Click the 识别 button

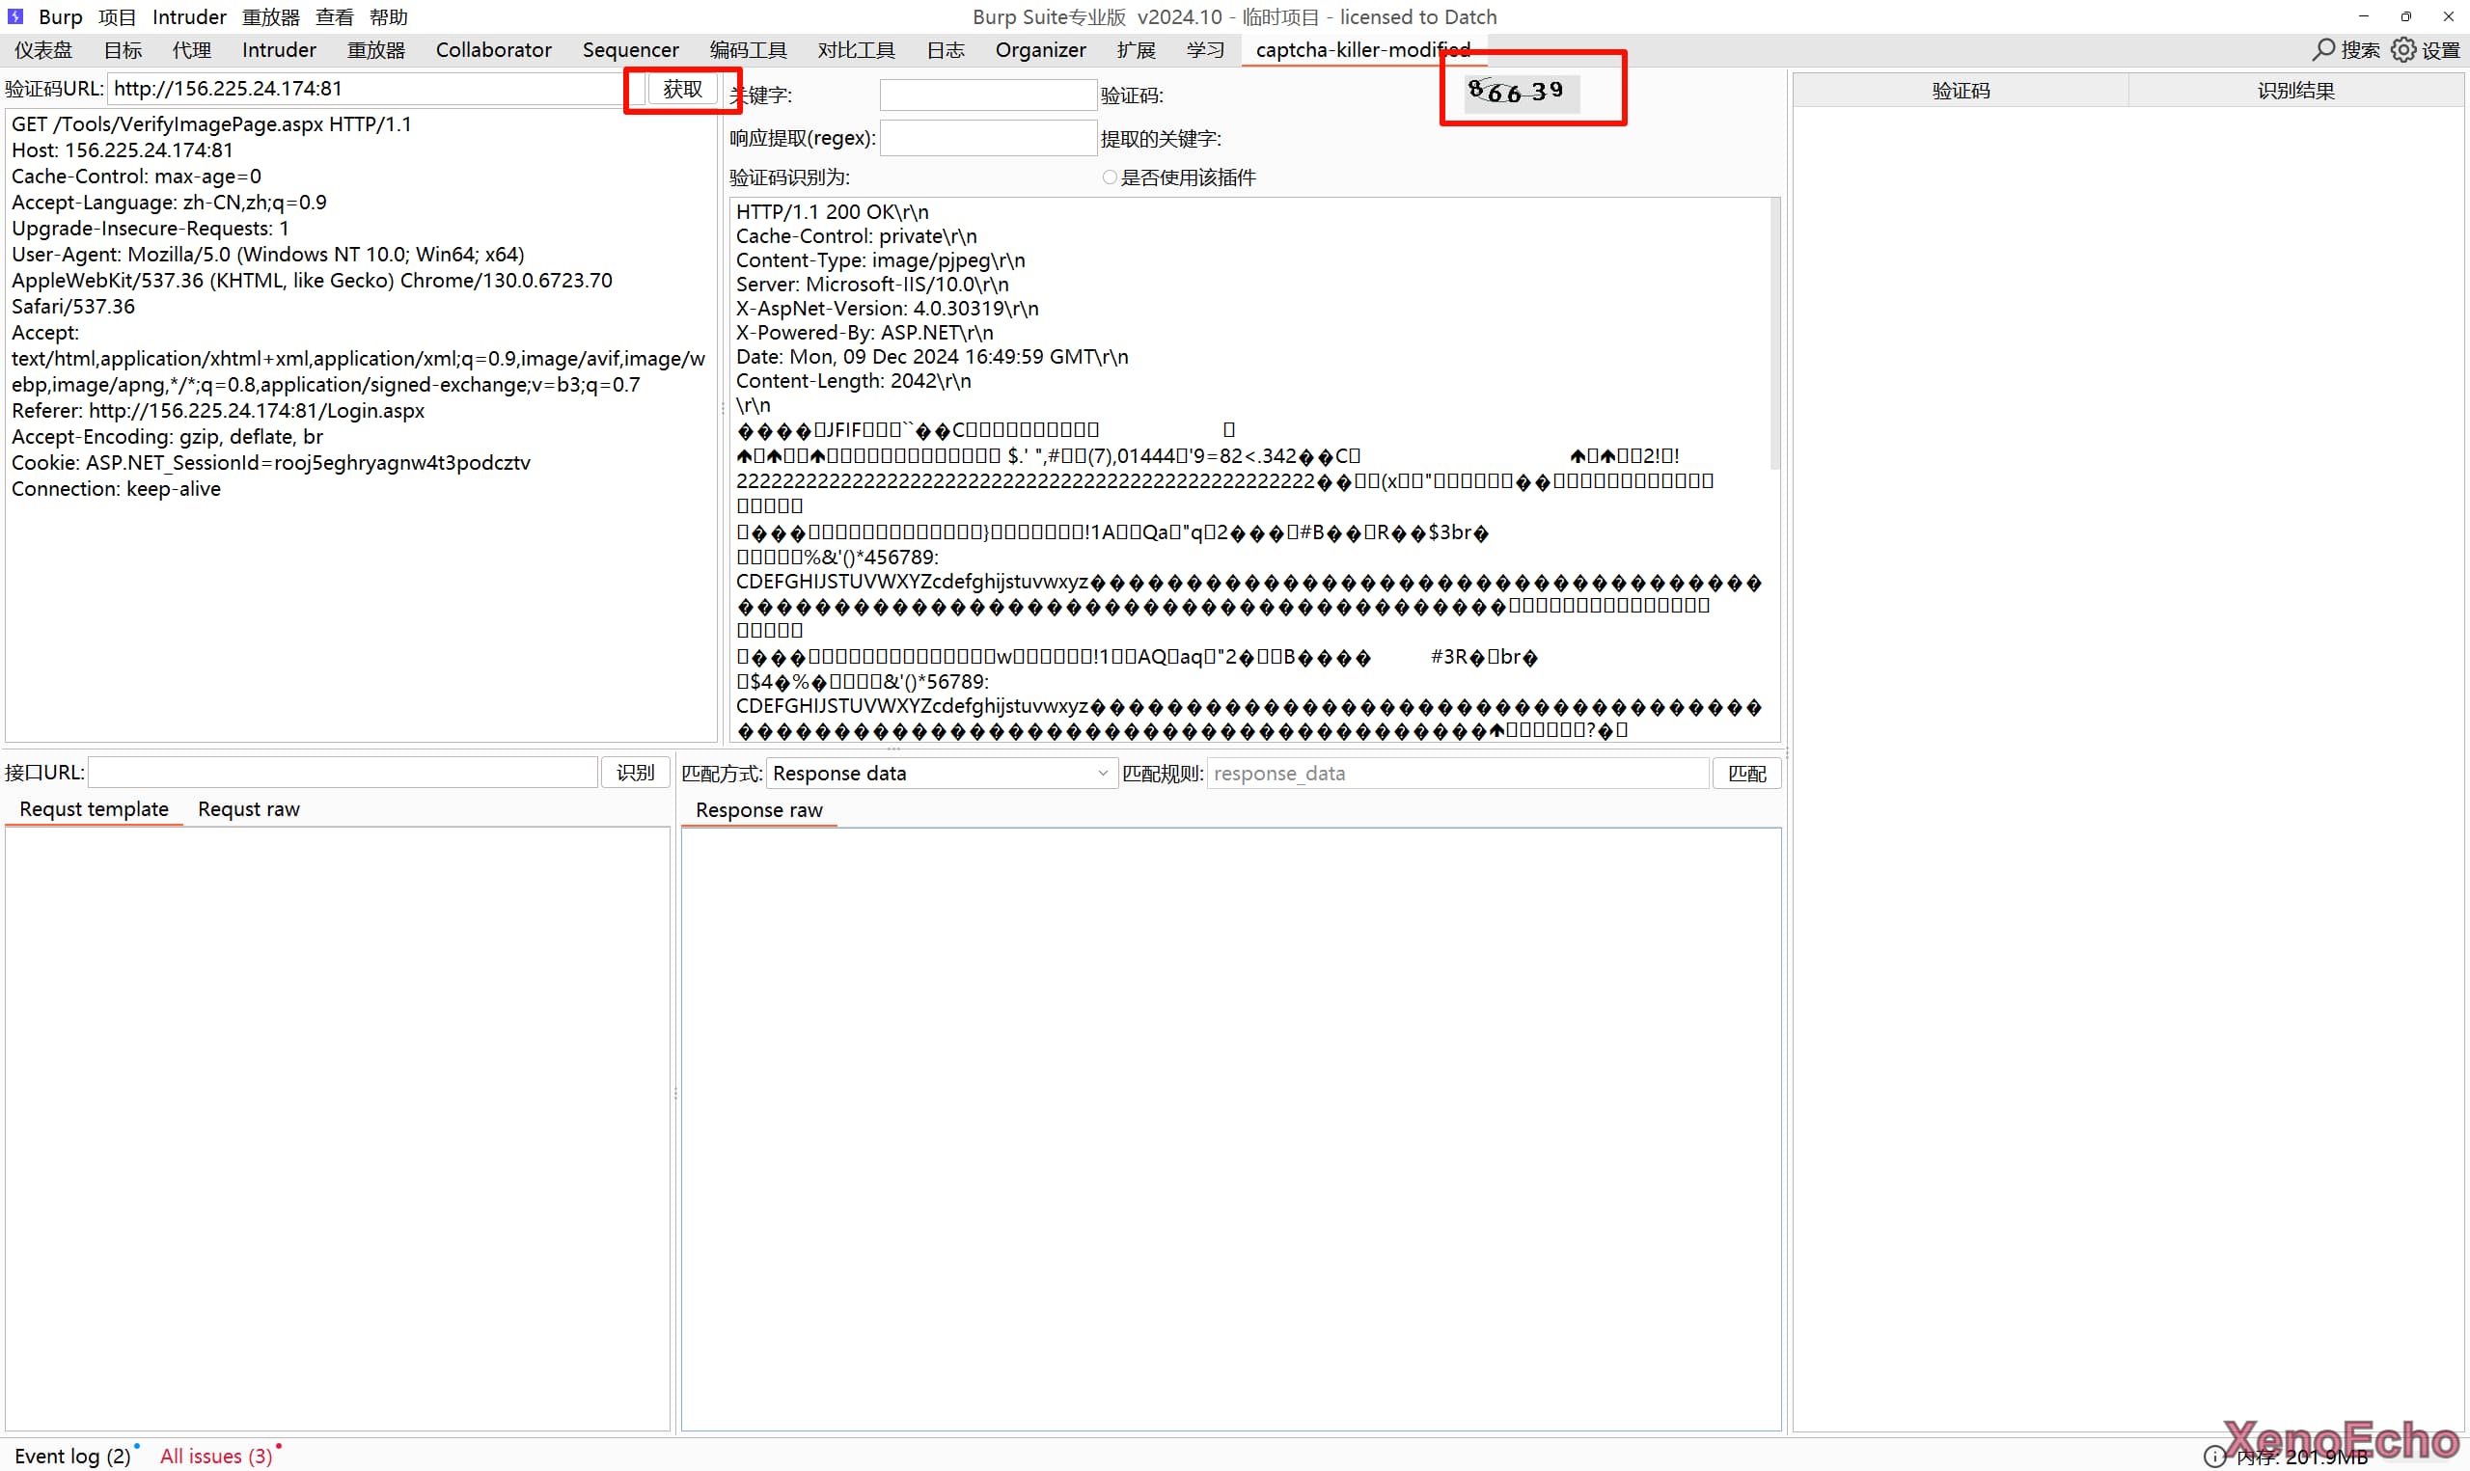coord(634,773)
